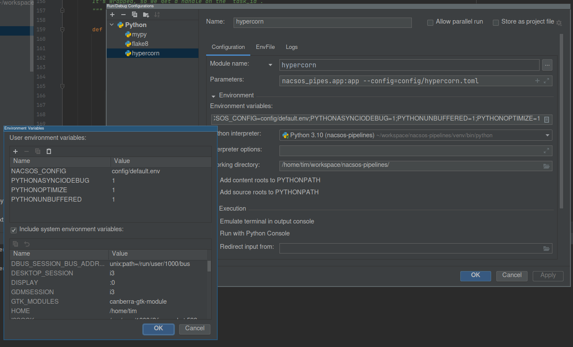
Task: Create a new configuration folder
Action: tap(146, 15)
